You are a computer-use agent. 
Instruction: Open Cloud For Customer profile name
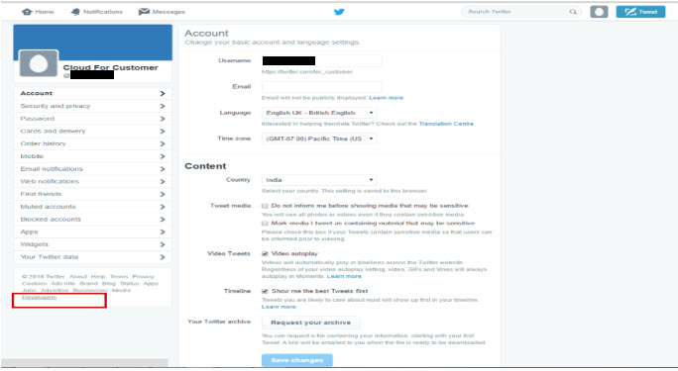point(111,67)
